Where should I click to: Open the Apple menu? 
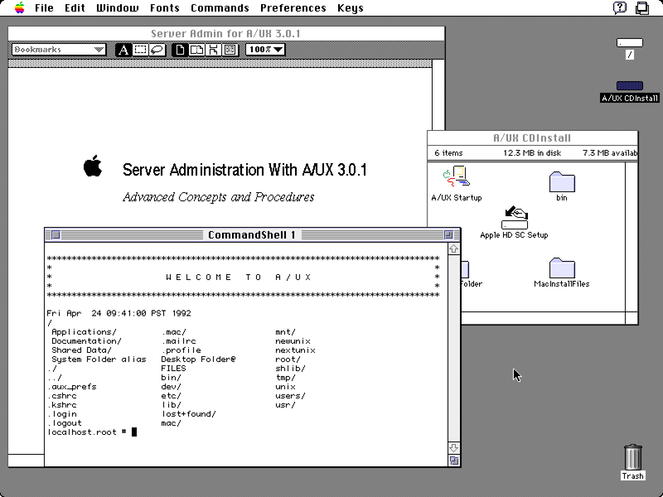pyautogui.click(x=19, y=7)
